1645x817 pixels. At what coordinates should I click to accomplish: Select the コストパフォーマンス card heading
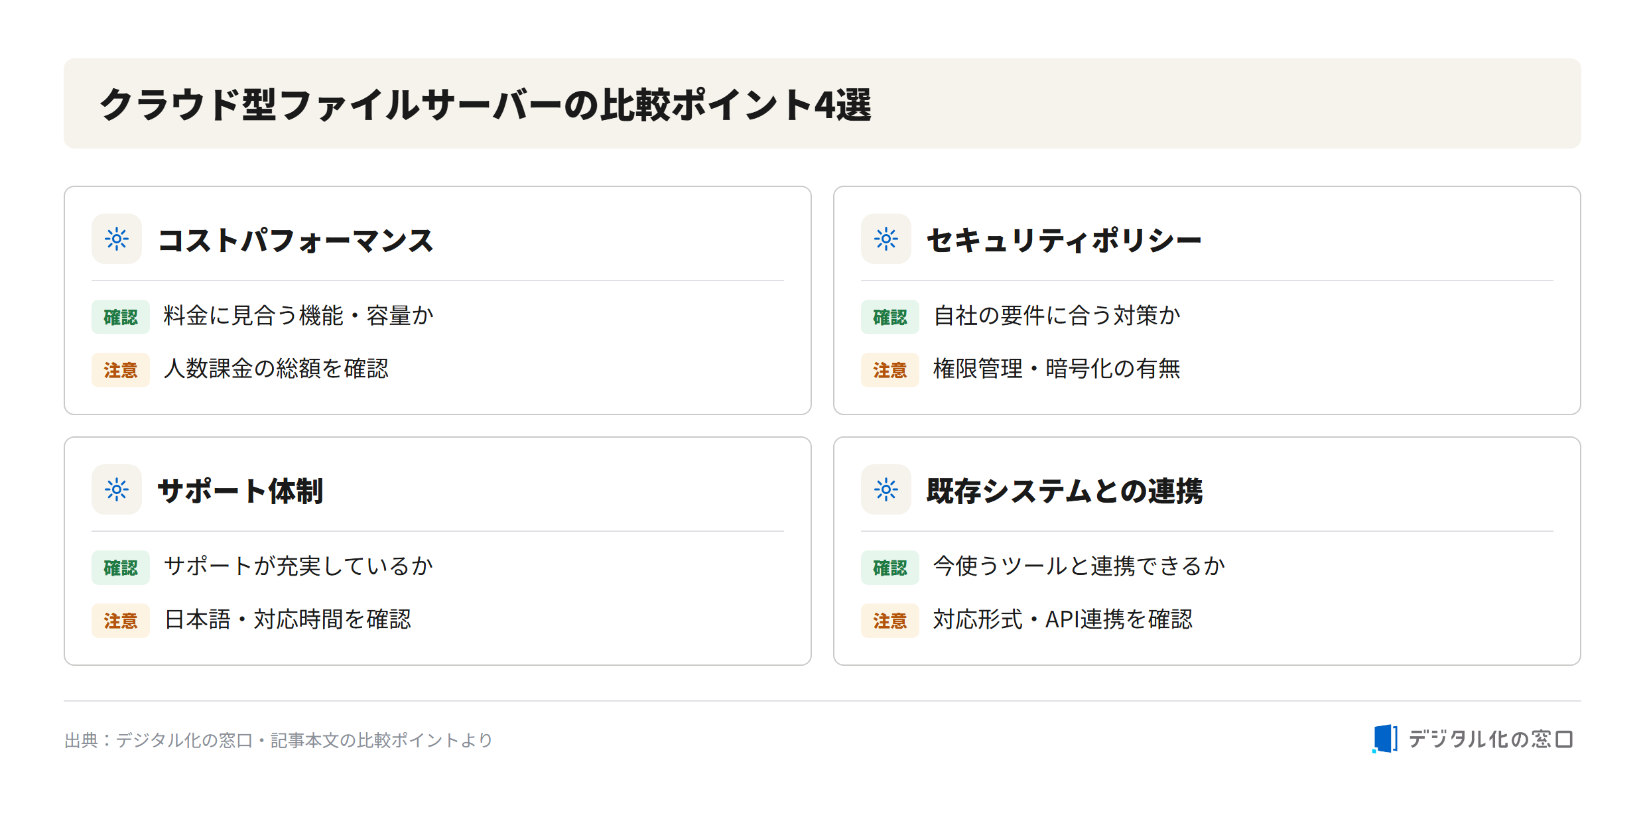click(296, 240)
